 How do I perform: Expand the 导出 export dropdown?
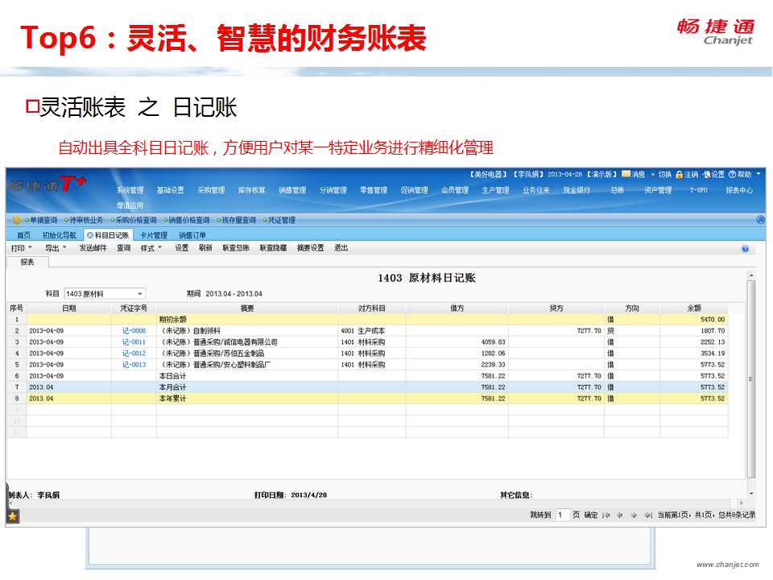[56, 248]
